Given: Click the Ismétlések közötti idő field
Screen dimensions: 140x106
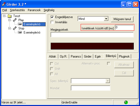Looking at the screenshot, I should click(x=124, y=27).
